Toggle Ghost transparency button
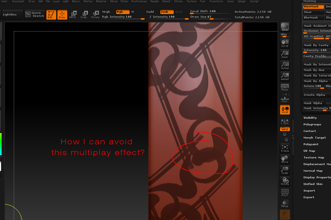Screen dimensions: 331x220 (x=285, y=214)
